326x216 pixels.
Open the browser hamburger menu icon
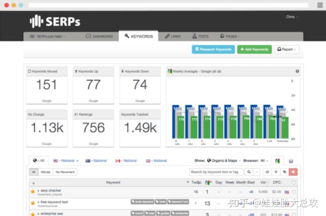pyautogui.click(x=320, y=5)
